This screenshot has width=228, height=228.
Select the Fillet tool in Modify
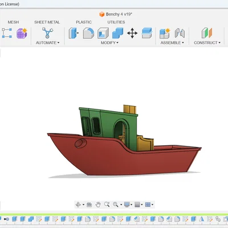[88, 33]
